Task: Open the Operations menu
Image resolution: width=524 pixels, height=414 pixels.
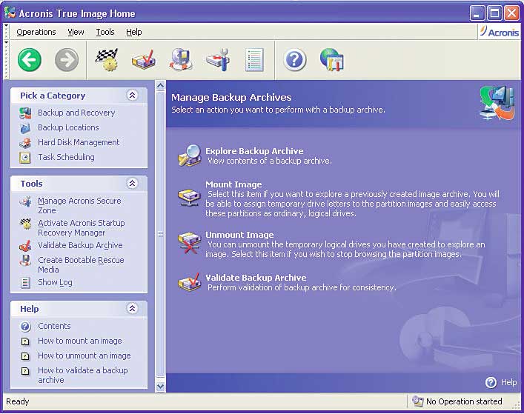Action: click(x=36, y=32)
